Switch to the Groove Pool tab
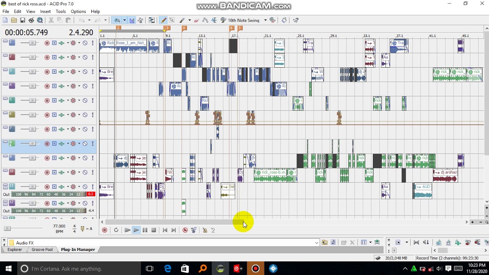 (42, 249)
